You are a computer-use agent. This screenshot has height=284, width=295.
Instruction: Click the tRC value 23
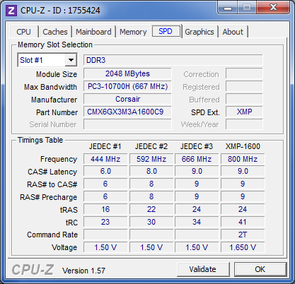pyautogui.click(x=105, y=222)
